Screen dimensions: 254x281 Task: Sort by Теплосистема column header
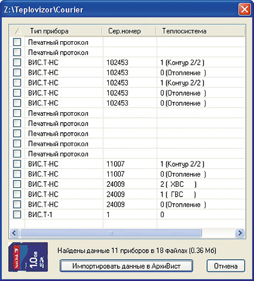click(200, 31)
